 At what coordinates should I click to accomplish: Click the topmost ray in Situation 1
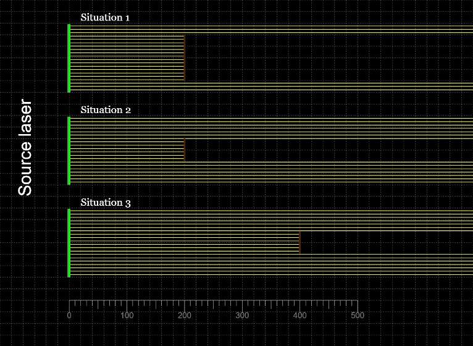click(272, 27)
